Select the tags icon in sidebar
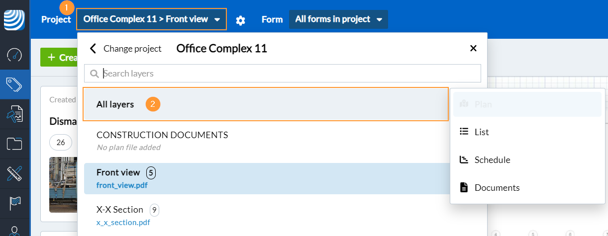608x236 pixels. pos(14,84)
